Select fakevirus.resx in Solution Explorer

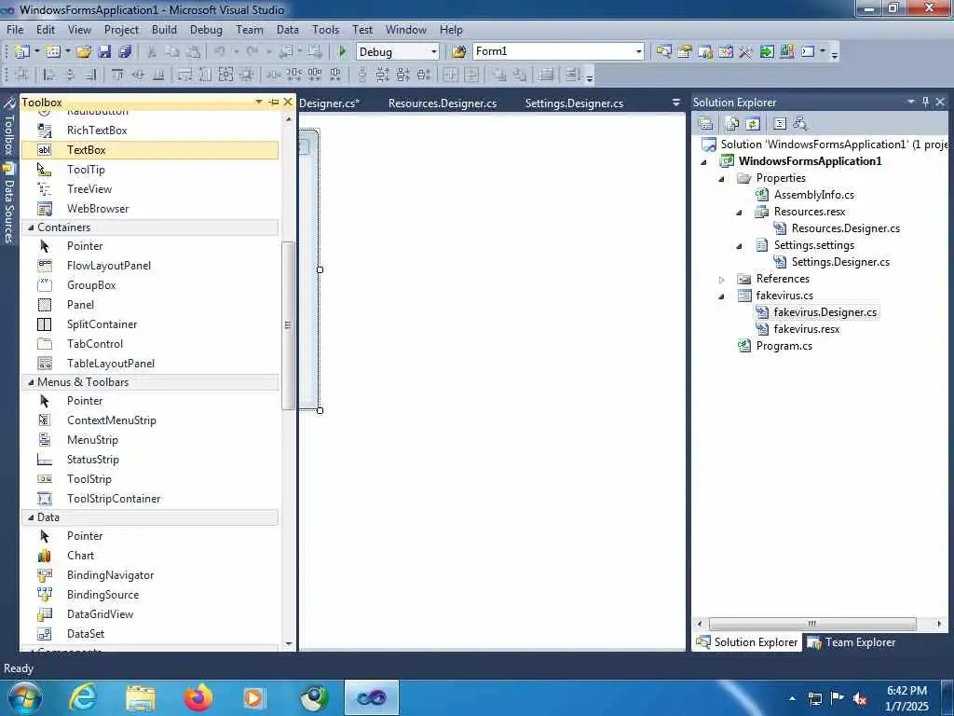click(x=807, y=329)
